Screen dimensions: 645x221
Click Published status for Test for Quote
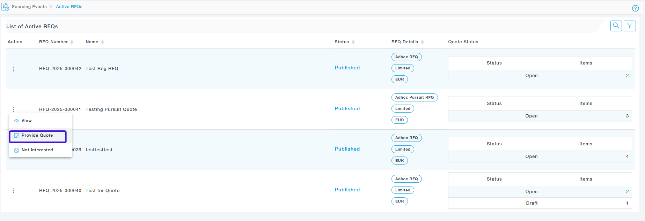tap(347, 190)
